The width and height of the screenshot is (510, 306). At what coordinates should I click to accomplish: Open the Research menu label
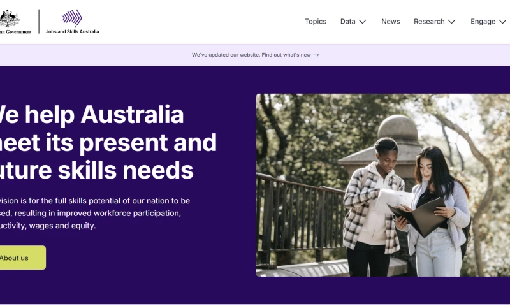(x=429, y=22)
